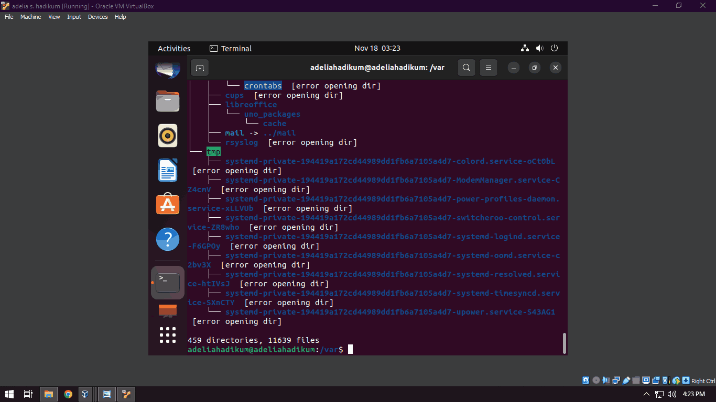This screenshot has width=716, height=402.
Task: Click the libreoffice directory entry
Action: (x=251, y=105)
